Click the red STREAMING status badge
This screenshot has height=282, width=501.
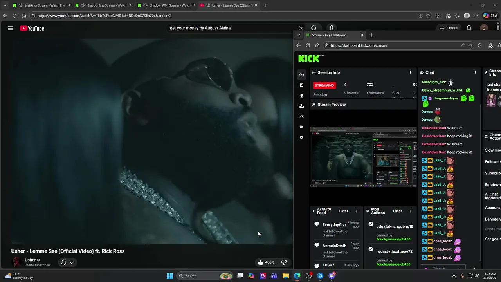pyautogui.click(x=324, y=85)
